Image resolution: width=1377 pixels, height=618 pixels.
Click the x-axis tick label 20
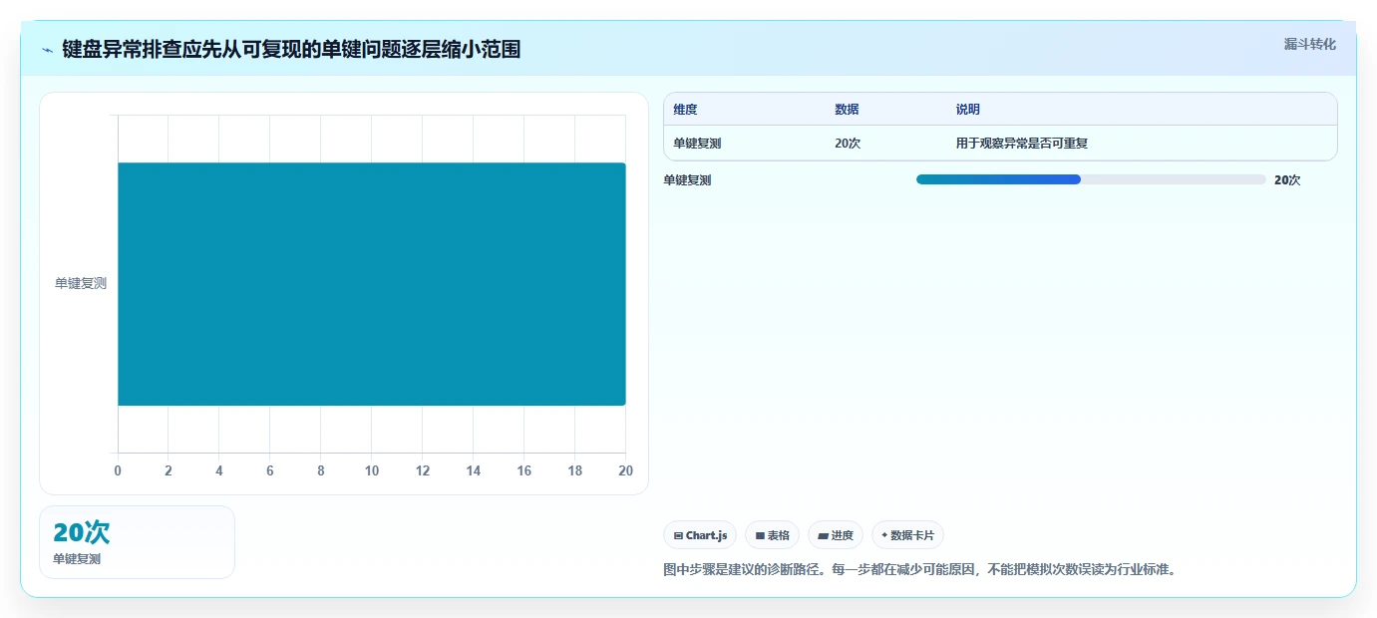point(625,471)
